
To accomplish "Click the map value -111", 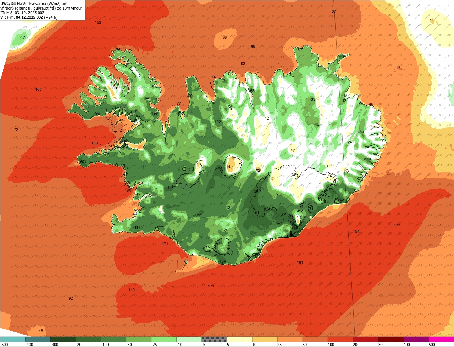I will click(137, 227).
